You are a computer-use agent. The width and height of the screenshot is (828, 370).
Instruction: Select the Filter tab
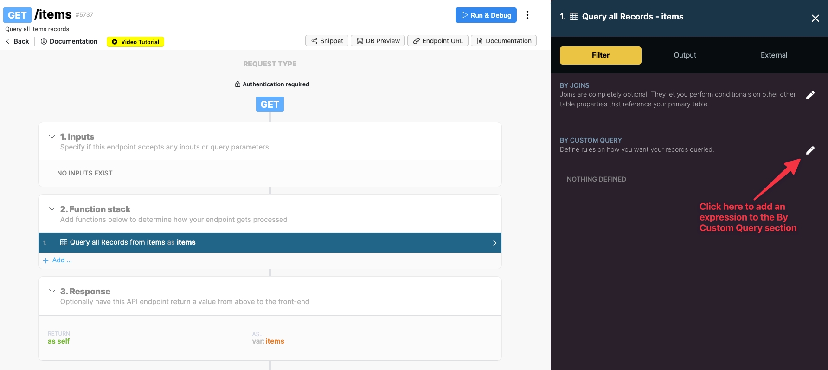click(601, 55)
